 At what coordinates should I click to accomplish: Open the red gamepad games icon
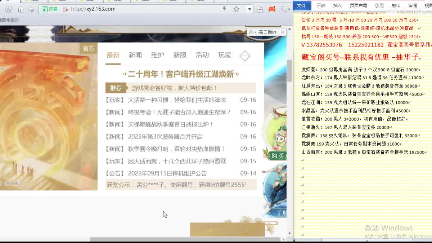272,9
